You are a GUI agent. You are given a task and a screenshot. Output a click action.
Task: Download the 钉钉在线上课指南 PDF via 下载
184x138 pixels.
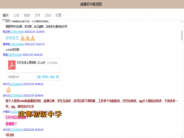click(38, 77)
